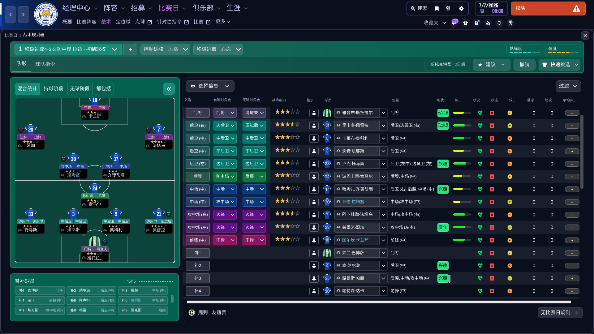Click the scouting search person icon
594x334 pixels.
coord(488,23)
